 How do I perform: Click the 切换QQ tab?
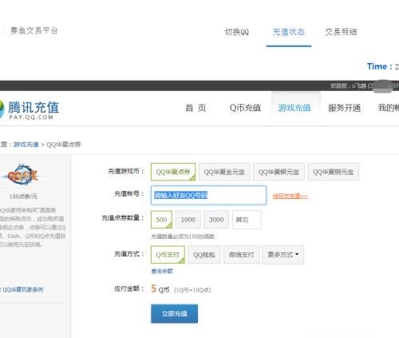(x=237, y=32)
